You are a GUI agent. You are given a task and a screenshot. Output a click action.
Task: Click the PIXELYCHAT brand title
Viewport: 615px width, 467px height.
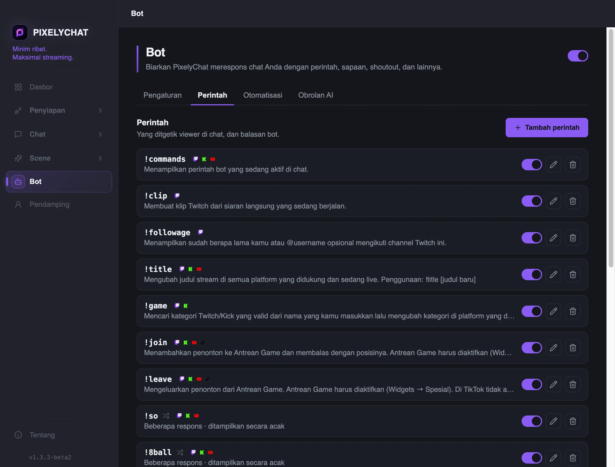61,32
